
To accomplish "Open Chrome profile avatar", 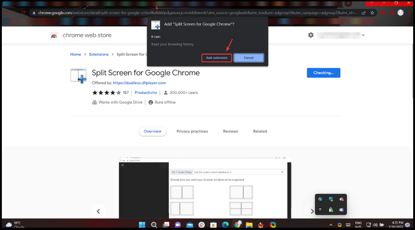I will coord(400,12).
